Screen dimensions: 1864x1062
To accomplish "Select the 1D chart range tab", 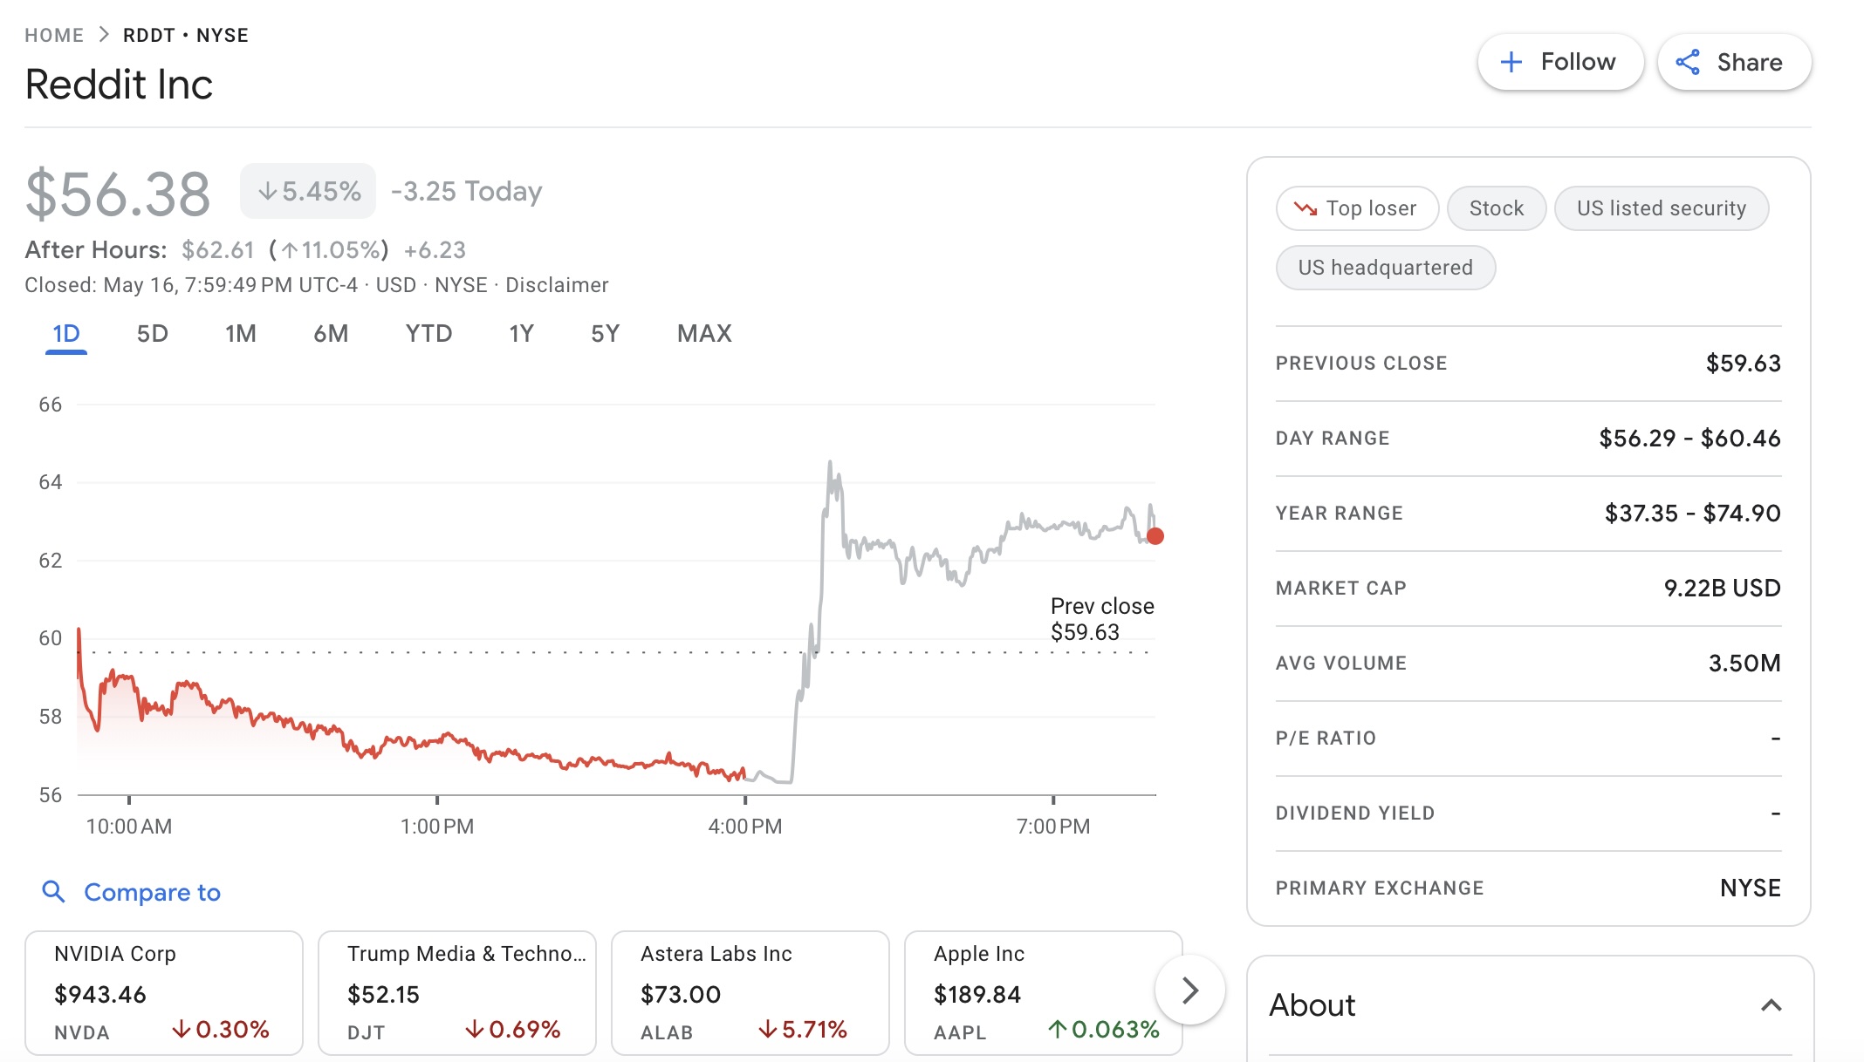I will pos(66,334).
